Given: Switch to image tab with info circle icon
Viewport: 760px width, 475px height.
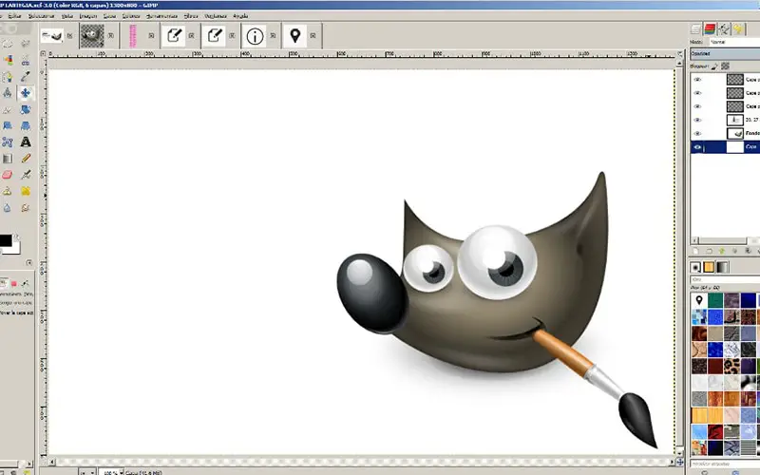Looking at the screenshot, I should coord(255,36).
